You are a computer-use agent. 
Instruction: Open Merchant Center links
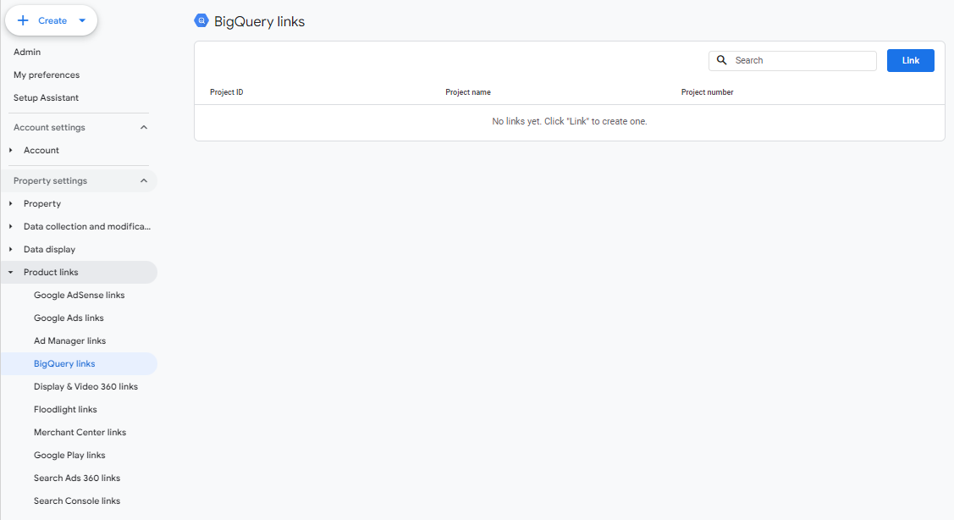point(80,432)
